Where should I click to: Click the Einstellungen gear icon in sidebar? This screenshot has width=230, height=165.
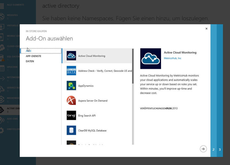coord(2,131)
